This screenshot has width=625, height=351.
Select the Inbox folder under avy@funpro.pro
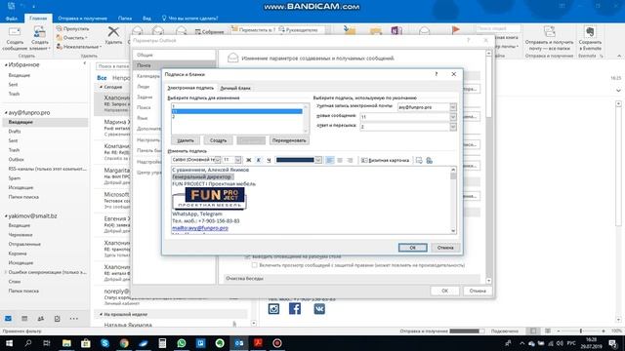click(45, 122)
